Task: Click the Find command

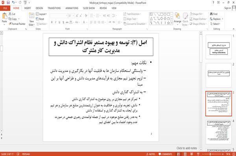Action: click(214, 14)
